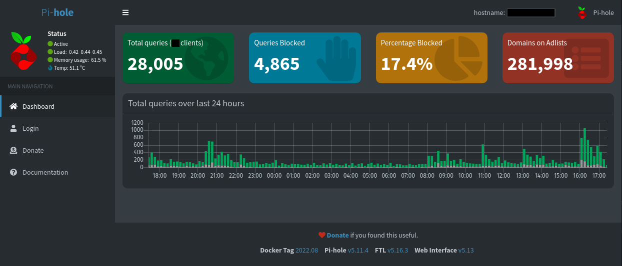This screenshot has width=622, height=266.
Task: Click the Load: 0.42 0.44 0.45 text
Action: tap(78, 52)
